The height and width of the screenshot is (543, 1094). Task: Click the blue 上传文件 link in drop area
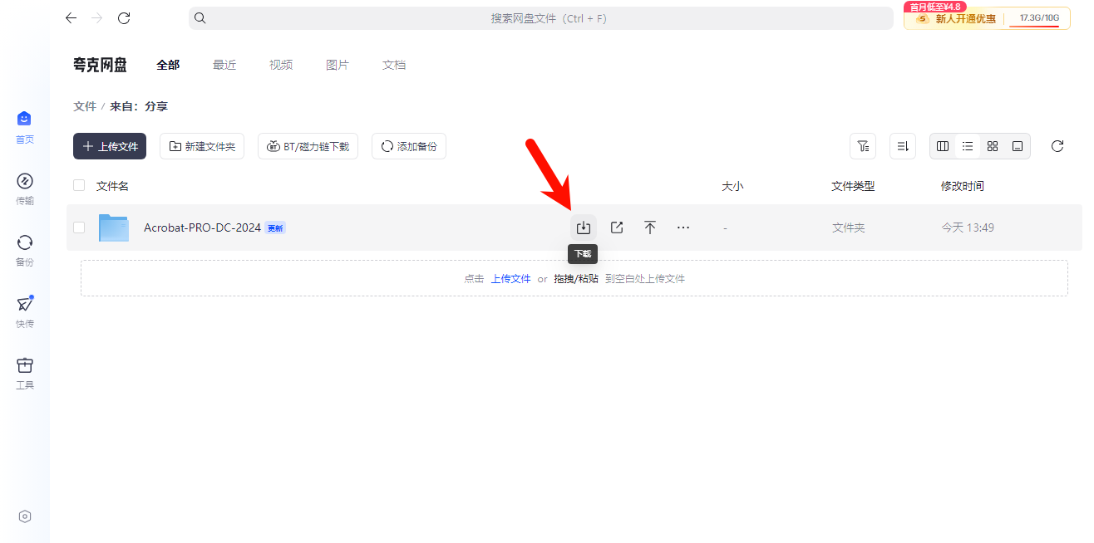coord(510,279)
